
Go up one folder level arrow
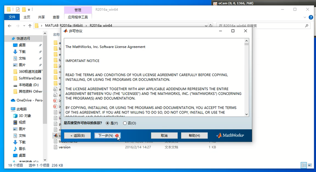click(x=30, y=26)
